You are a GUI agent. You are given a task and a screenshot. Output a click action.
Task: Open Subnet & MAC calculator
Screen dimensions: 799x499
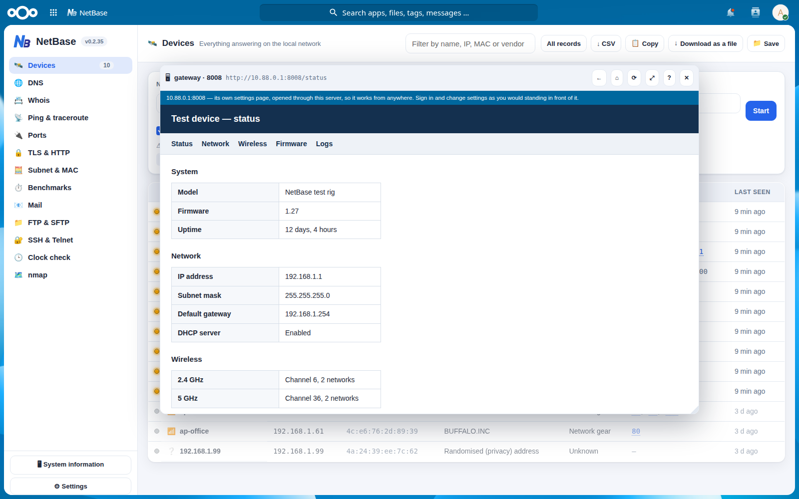[70, 170]
